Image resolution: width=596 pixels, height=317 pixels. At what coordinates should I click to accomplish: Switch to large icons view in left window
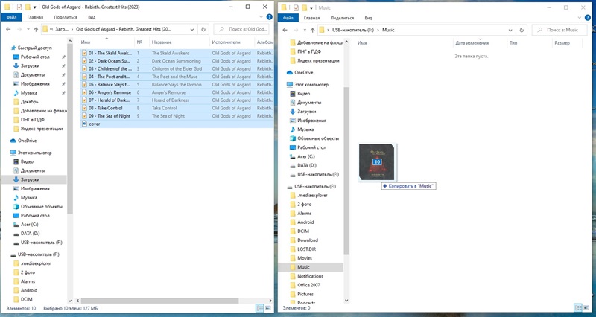(x=267, y=308)
